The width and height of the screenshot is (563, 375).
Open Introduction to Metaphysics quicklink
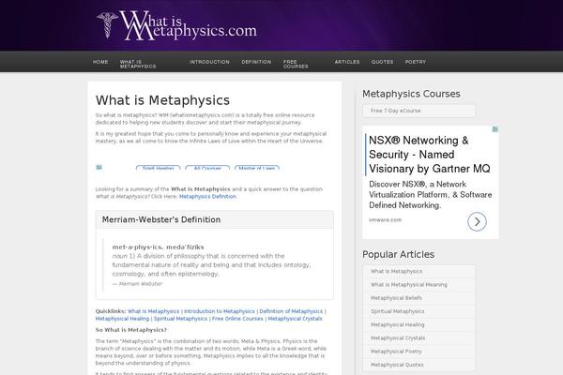[219, 311]
